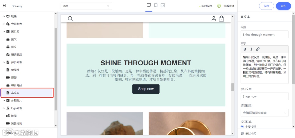Open shopping bag icon in preview
This screenshot has width=295, height=138.
point(222,19)
